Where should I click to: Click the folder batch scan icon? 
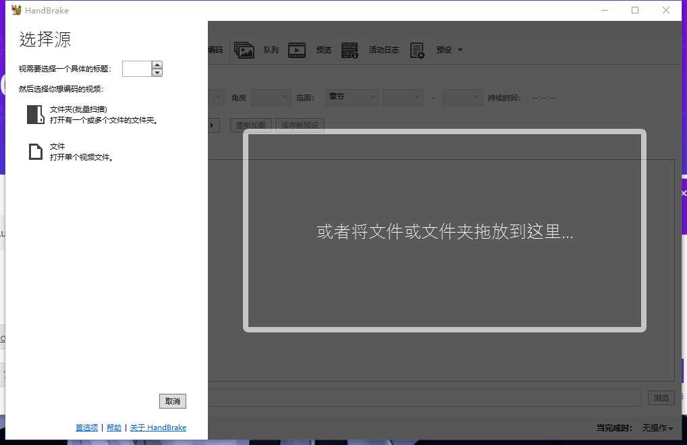(x=35, y=115)
